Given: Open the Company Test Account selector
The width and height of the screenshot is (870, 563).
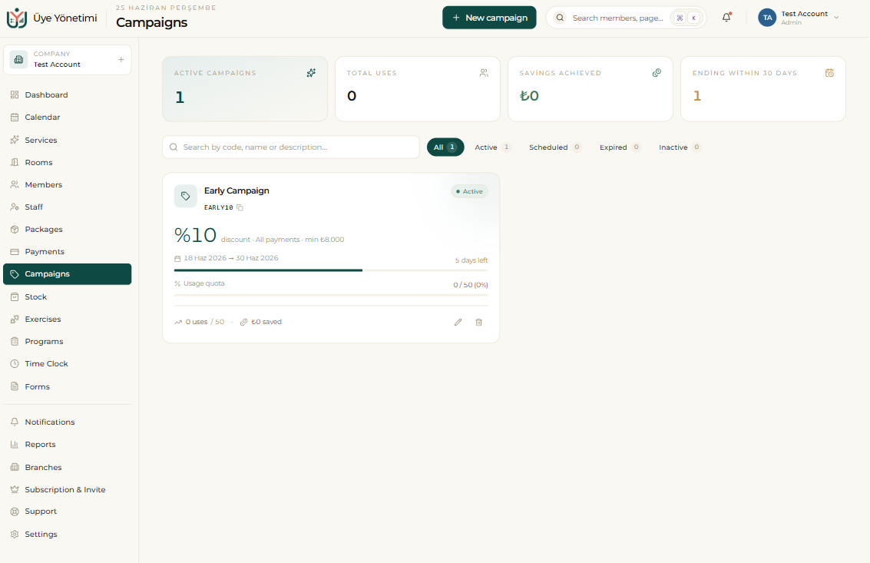Looking at the screenshot, I should (67, 59).
